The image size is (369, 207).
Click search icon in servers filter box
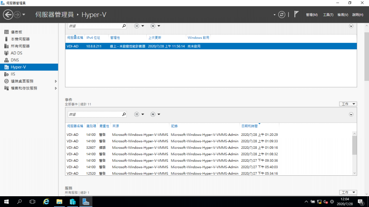coord(124,26)
